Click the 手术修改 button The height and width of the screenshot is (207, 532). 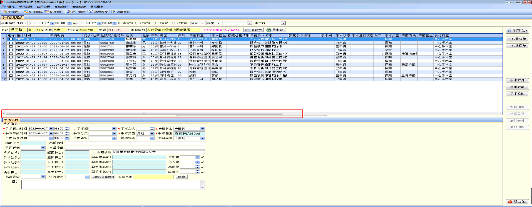pyautogui.click(x=517, y=94)
